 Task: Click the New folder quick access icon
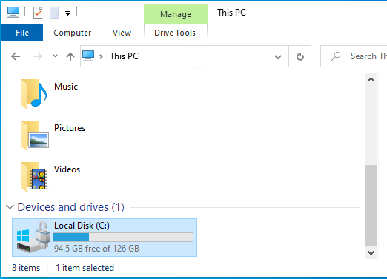point(54,13)
